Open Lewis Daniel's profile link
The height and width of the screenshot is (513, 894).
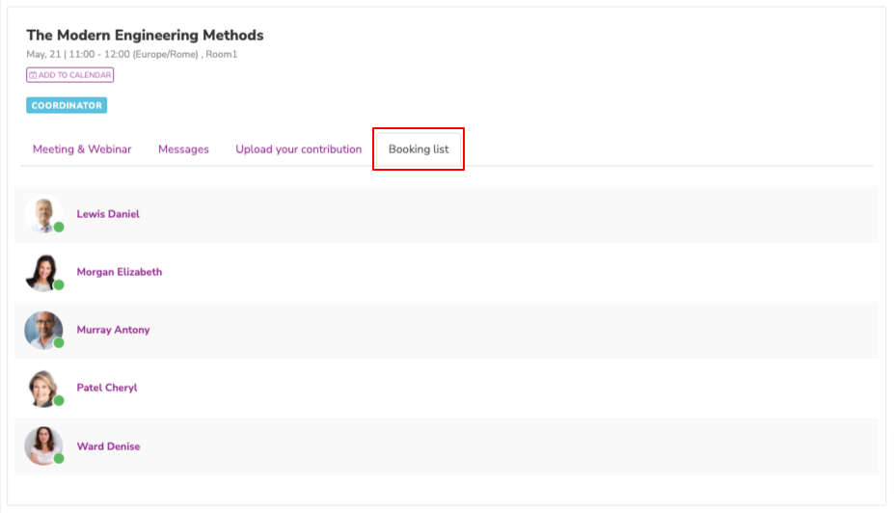108,214
